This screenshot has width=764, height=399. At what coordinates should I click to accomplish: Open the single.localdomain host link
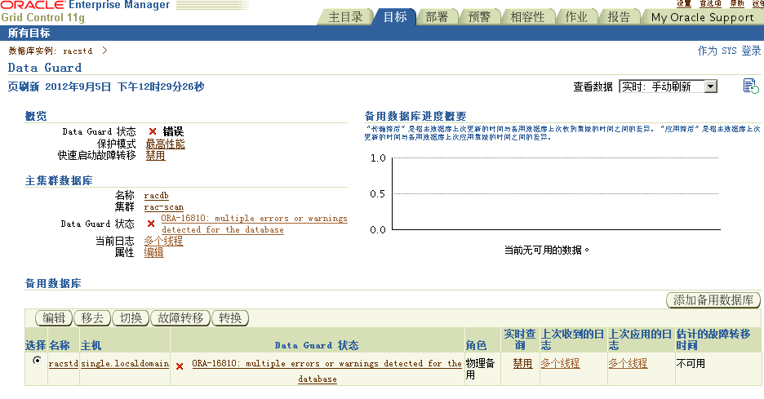[x=125, y=363]
